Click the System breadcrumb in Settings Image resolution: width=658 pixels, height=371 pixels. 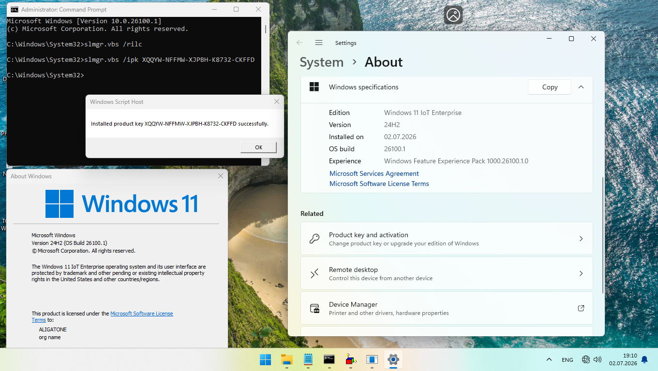click(321, 62)
